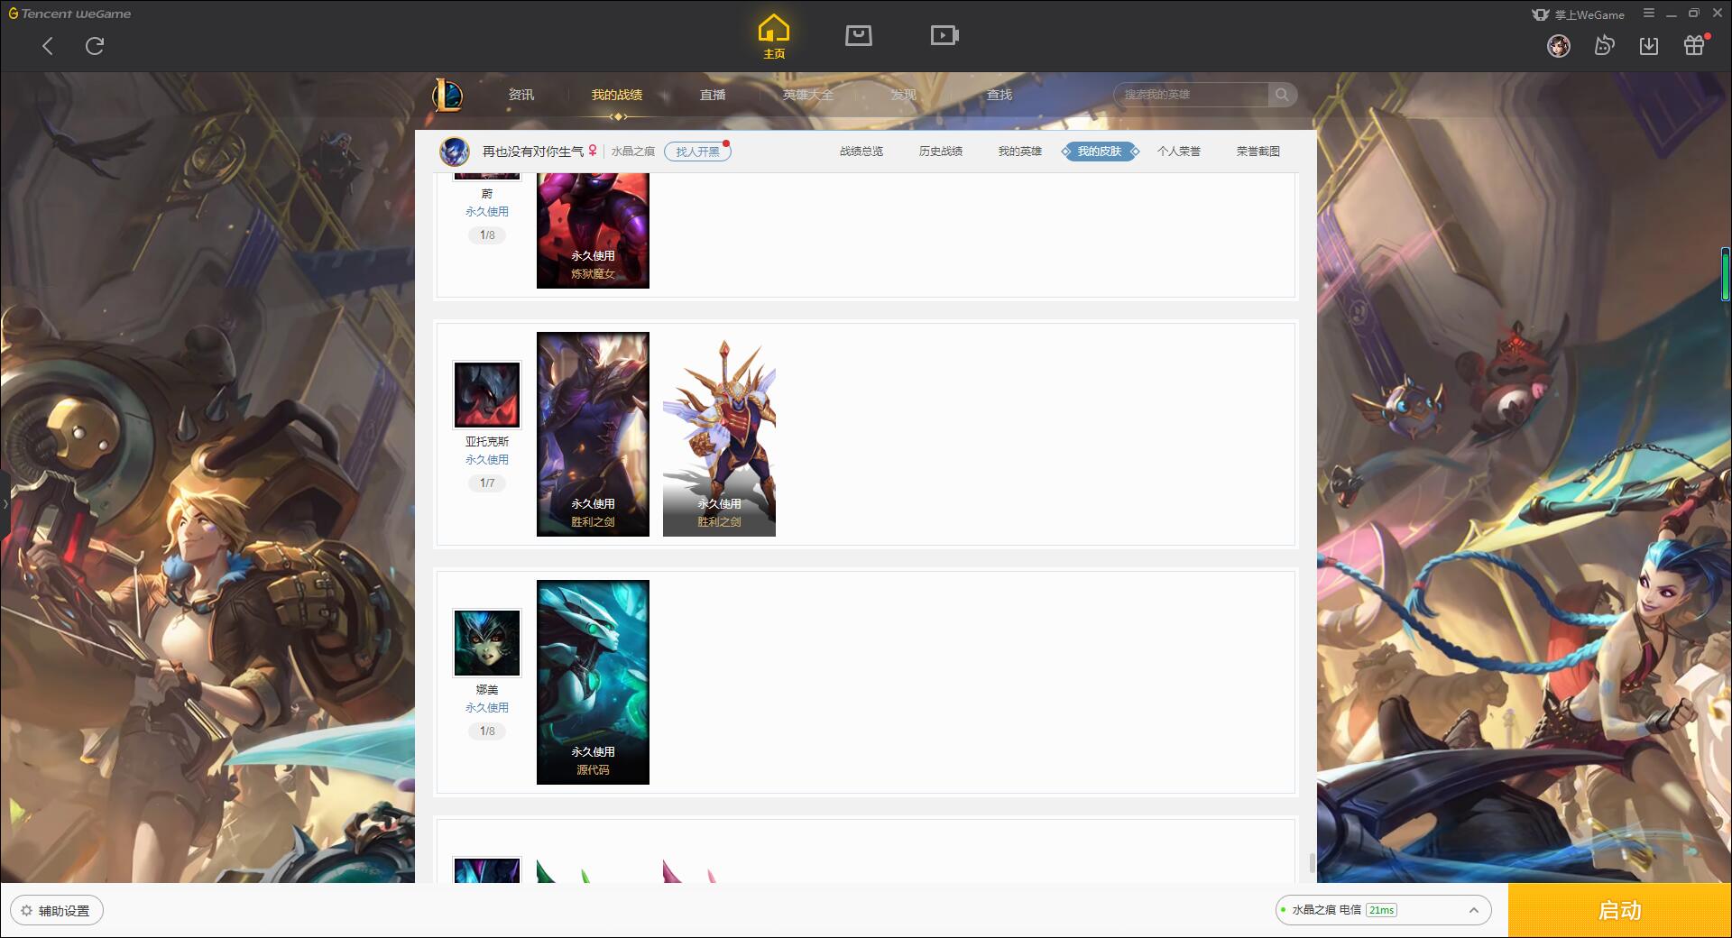Open the 英雄大全 heroes tab
1732x938 pixels.
[x=808, y=95]
